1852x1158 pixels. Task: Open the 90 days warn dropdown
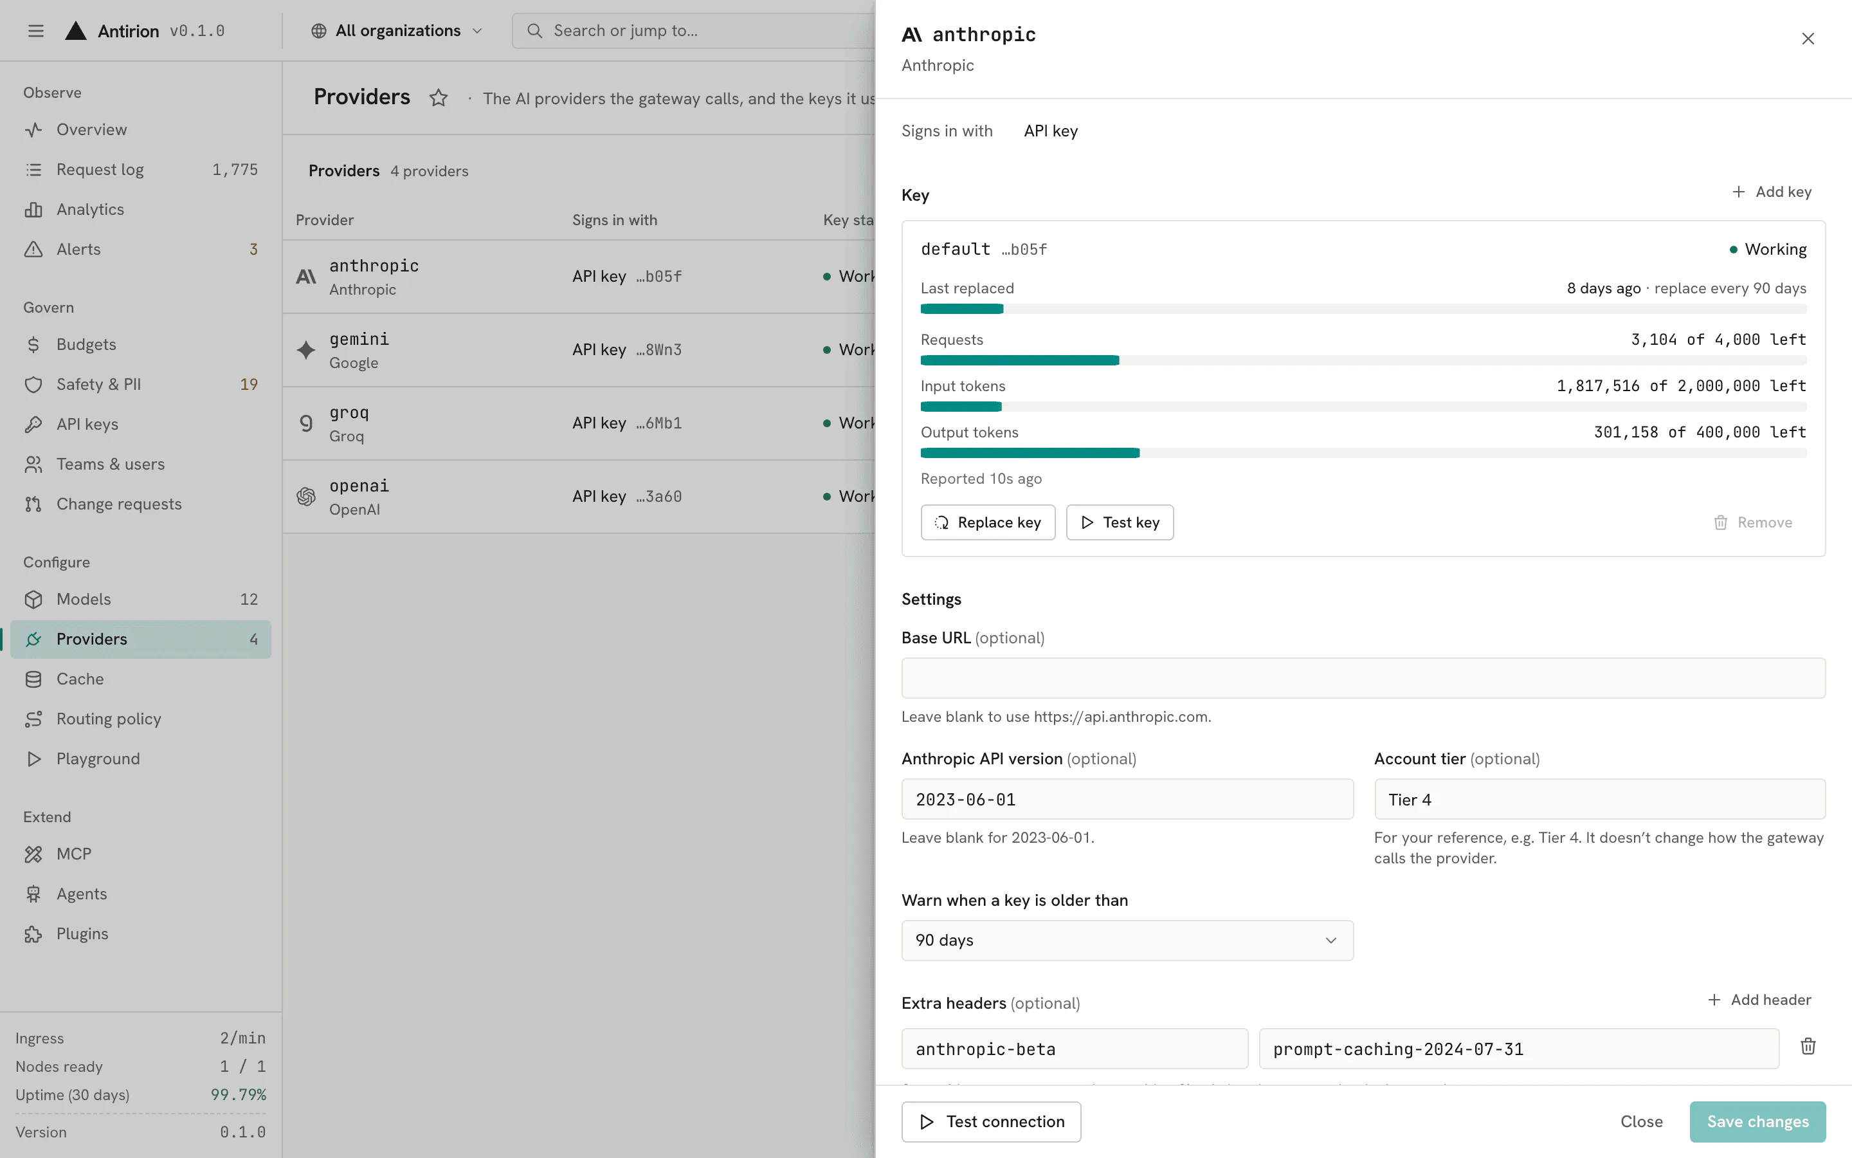(x=1127, y=941)
